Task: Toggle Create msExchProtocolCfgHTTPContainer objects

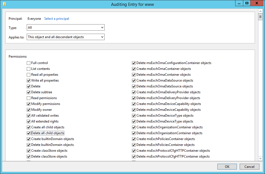Action: pos(134,151)
